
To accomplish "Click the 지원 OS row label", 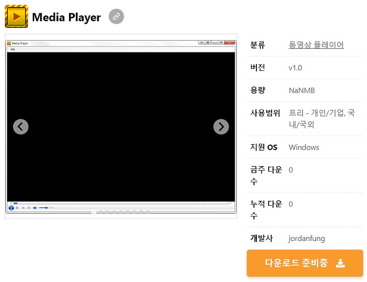I will click(264, 147).
